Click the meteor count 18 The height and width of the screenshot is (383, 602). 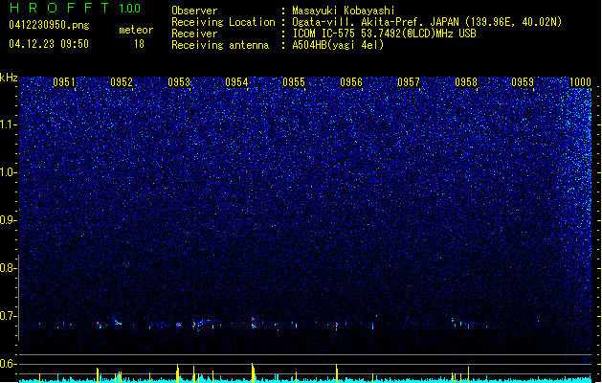[139, 44]
